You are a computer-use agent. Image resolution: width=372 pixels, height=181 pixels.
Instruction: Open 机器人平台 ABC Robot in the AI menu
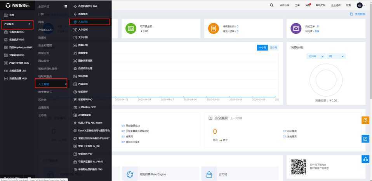[88, 123]
